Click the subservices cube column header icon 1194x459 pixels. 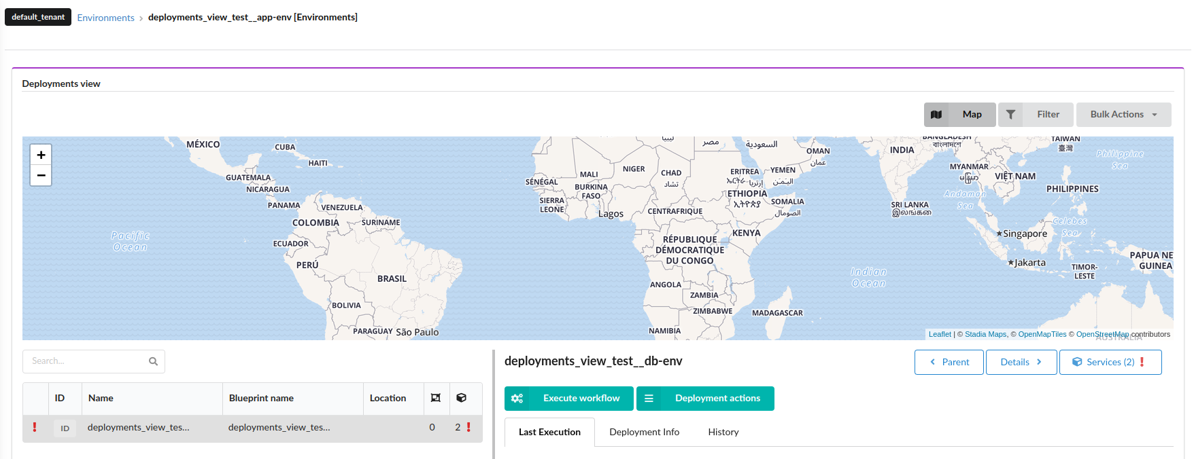461,398
